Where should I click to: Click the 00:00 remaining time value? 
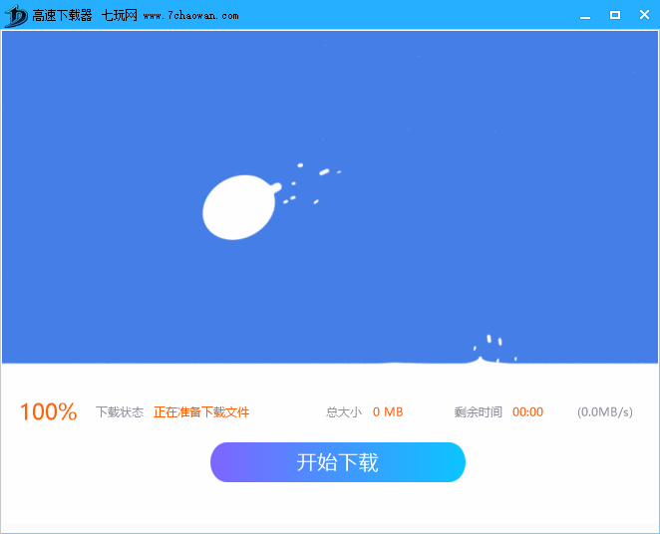coord(527,412)
